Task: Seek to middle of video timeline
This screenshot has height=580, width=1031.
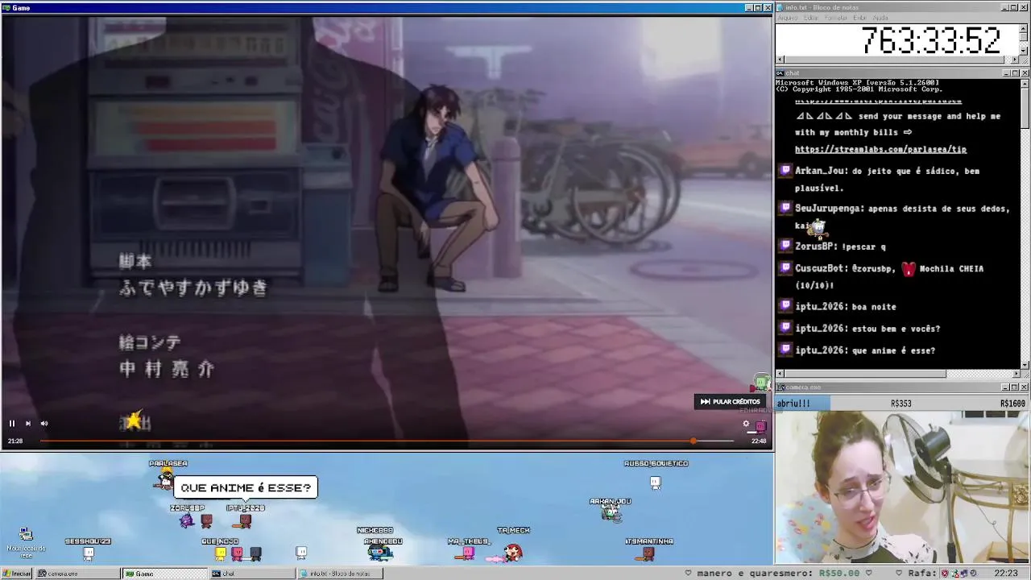Action: point(387,441)
